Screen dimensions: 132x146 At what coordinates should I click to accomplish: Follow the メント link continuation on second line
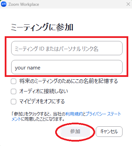[x=16, y=119]
